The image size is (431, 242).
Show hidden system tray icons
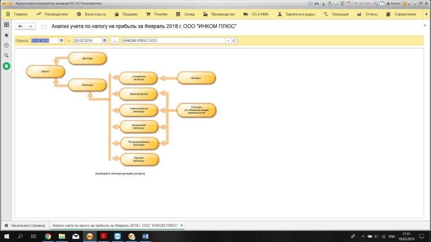(363, 236)
